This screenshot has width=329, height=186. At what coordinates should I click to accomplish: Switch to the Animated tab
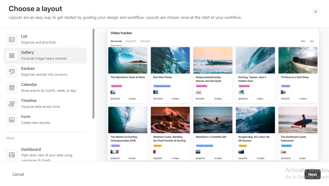click(145, 41)
